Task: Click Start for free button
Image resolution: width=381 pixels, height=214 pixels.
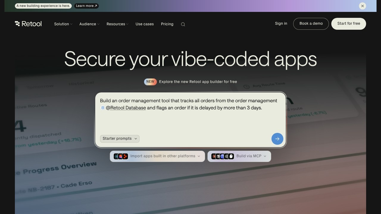Action: pyautogui.click(x=349, y=24)
